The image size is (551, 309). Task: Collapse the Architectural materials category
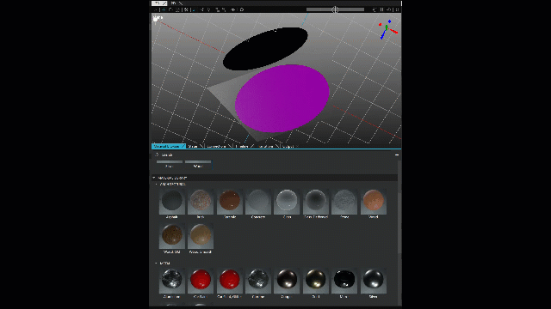coord(170,184)
